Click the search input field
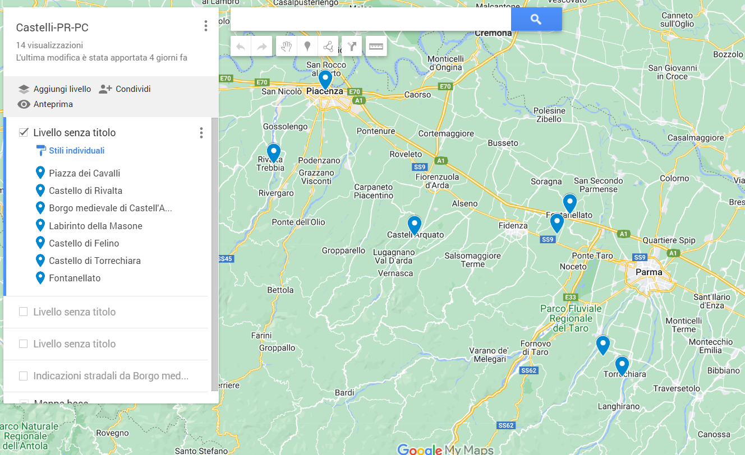This screenshot has width=745, height=455. coord(371,20)
